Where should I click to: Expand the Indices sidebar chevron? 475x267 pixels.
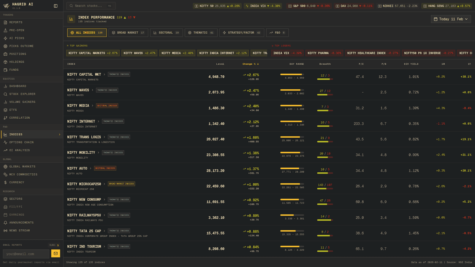(59, 134)
